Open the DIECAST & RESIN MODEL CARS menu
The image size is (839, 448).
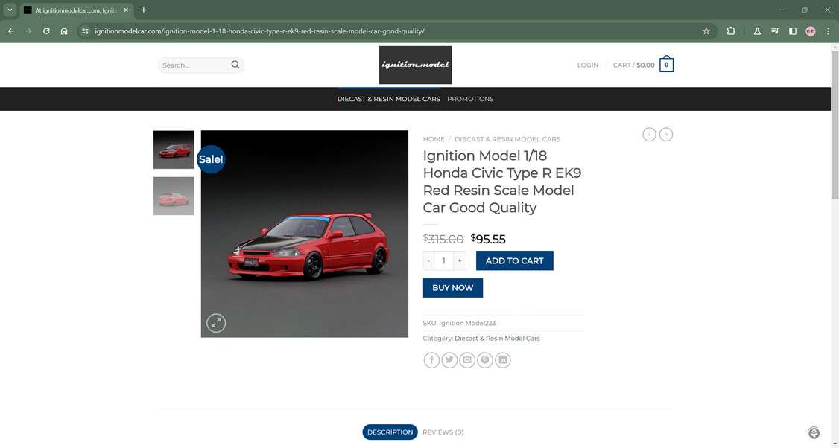coord(388,98)
